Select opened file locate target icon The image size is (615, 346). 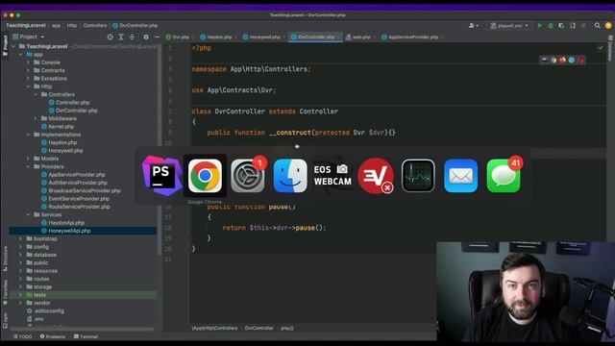(x=111, y=37)
